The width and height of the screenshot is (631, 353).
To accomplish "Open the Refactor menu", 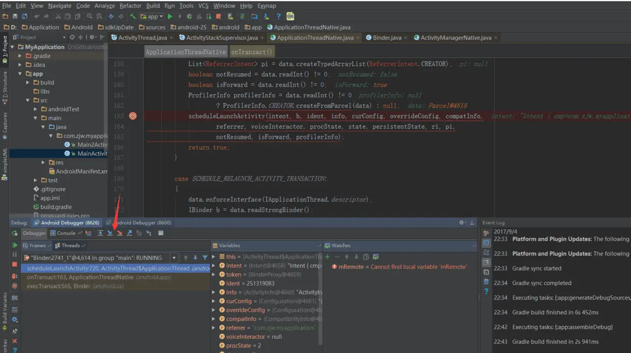I will tap(130, 6).
